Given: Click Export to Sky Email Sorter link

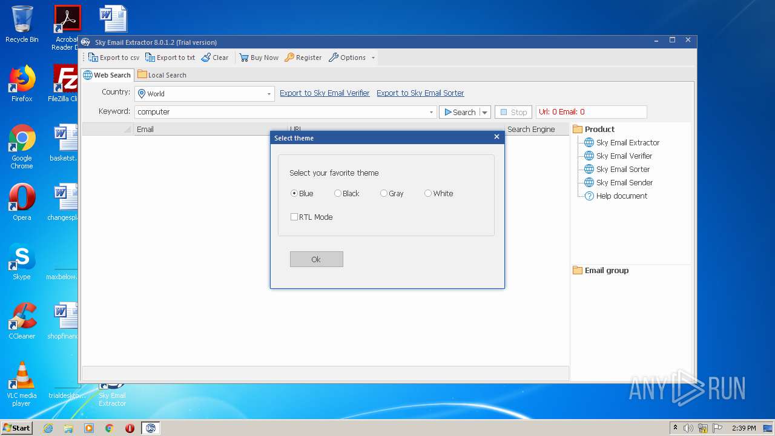Looking at the screenshot, I should (x=420, y=93).
